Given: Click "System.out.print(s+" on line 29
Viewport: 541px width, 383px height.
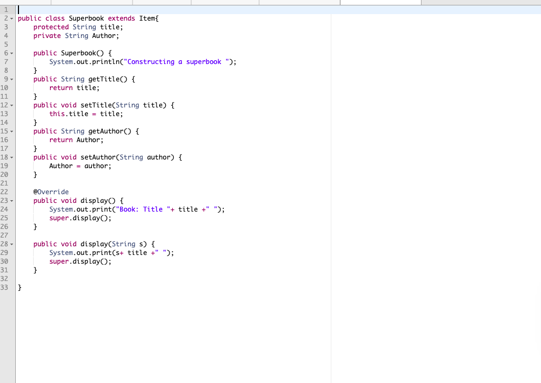Looking at the screenshot, I should coord(86,253).
